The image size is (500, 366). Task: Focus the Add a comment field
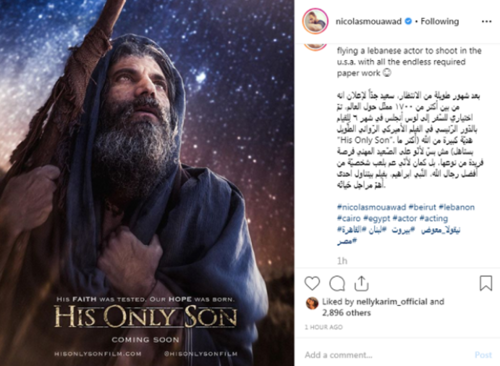[386, 355]
